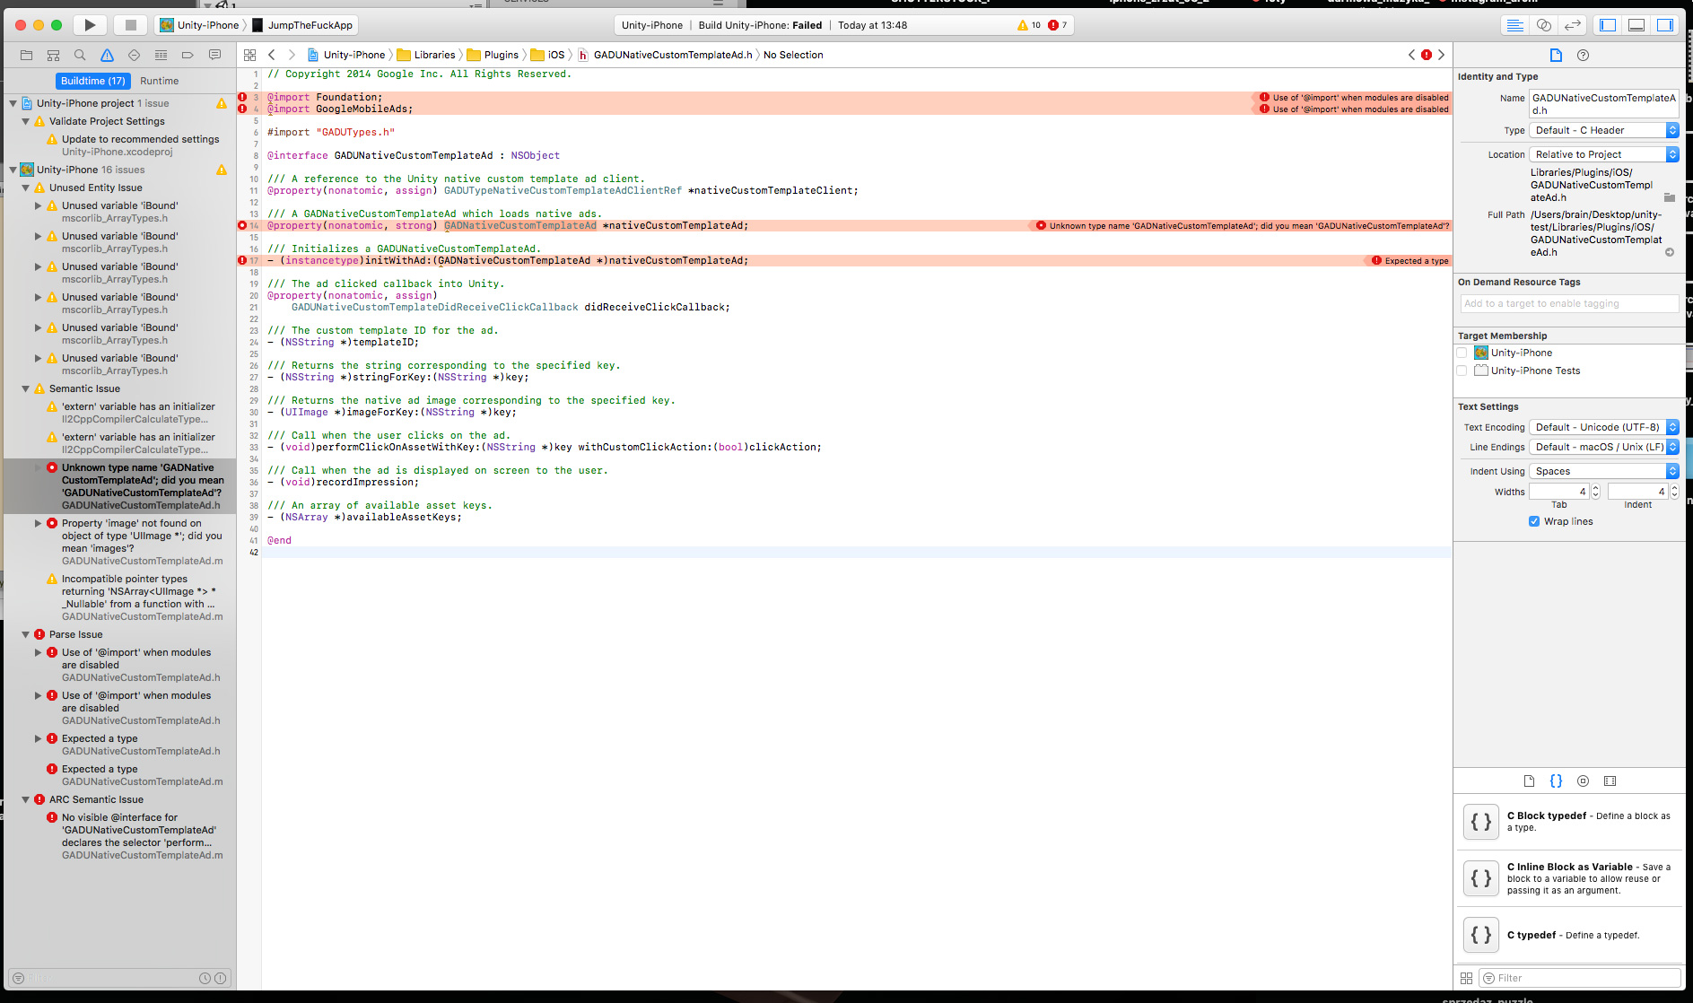Screen dimensions: 1693x1003
Task: Jump to next issue arrow
Action: tap(1441, 55)
